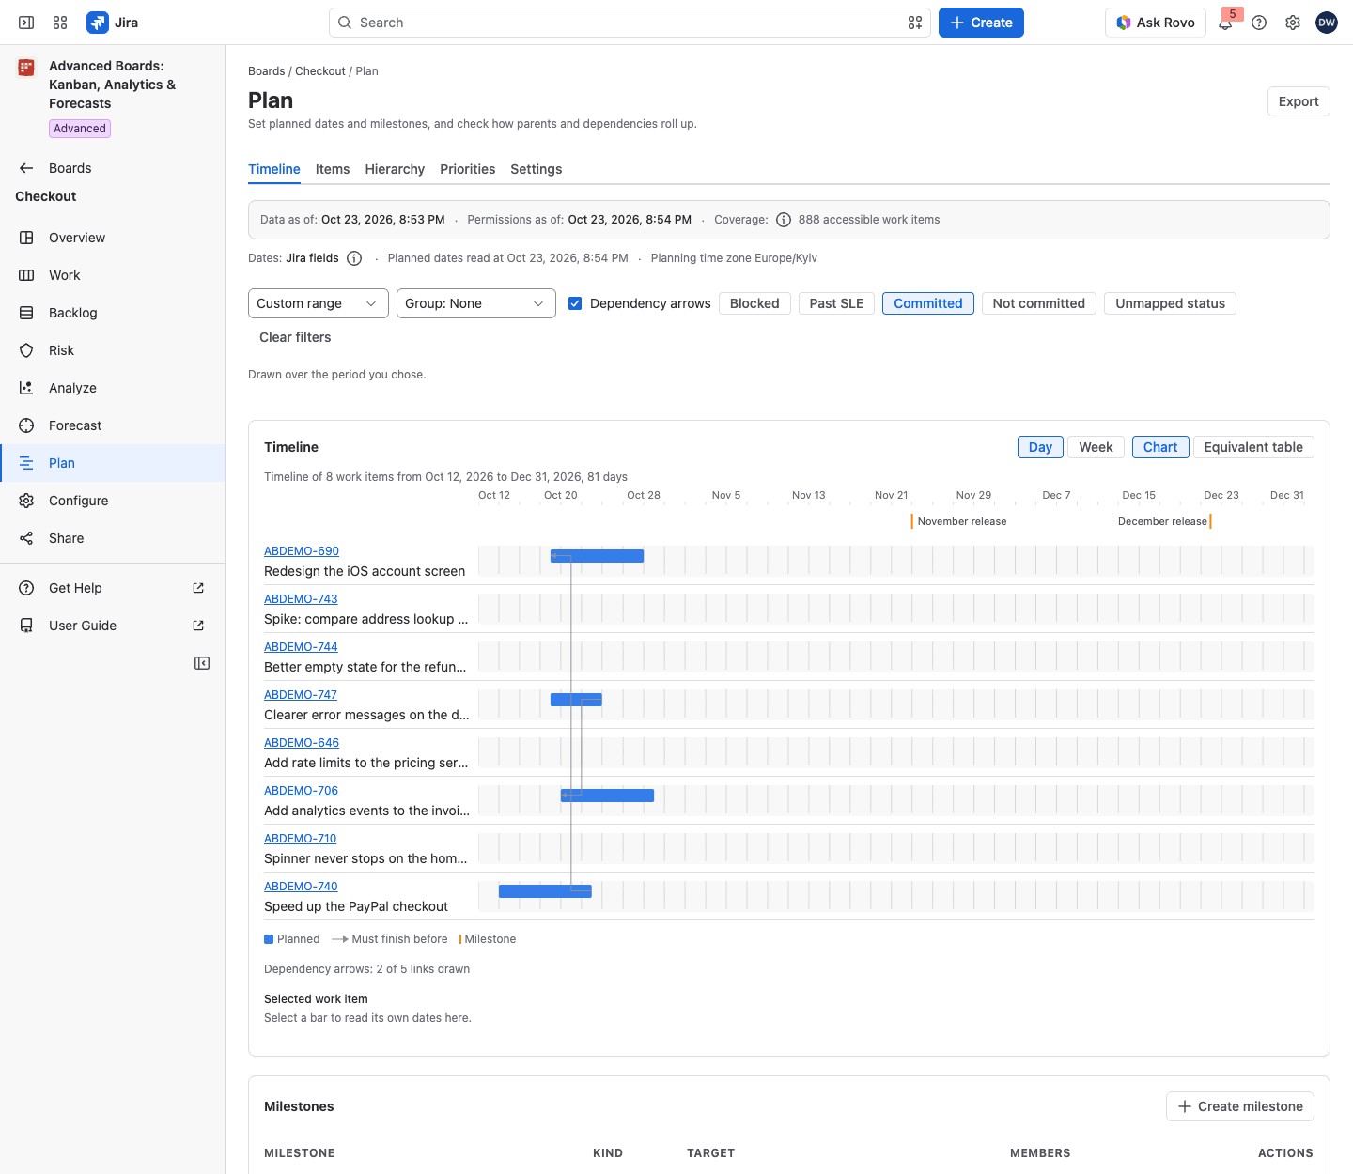The width and height of the screenshot is (1353, 1174).
Task: Open Work board in the sidebar
Action: click(x=113, y=275)
